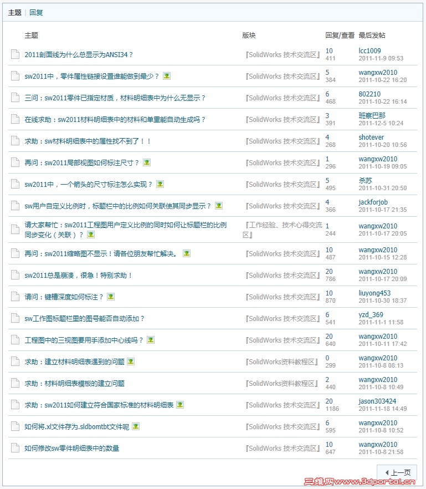Image resolution: width=426 pixels, height=489 pixels.
Task: Click document icon of 请大家帮忙：sw2011工程图 row
Action: [x=15, y=229]
